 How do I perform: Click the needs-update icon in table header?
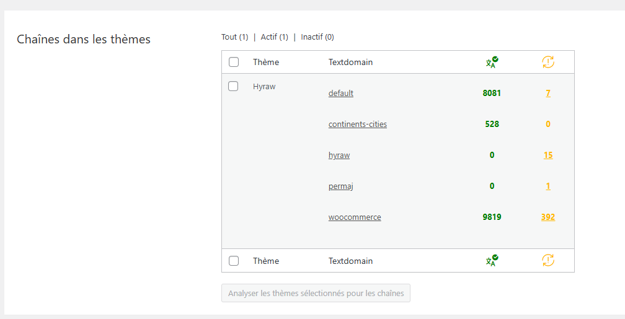(x=547, y=62)
